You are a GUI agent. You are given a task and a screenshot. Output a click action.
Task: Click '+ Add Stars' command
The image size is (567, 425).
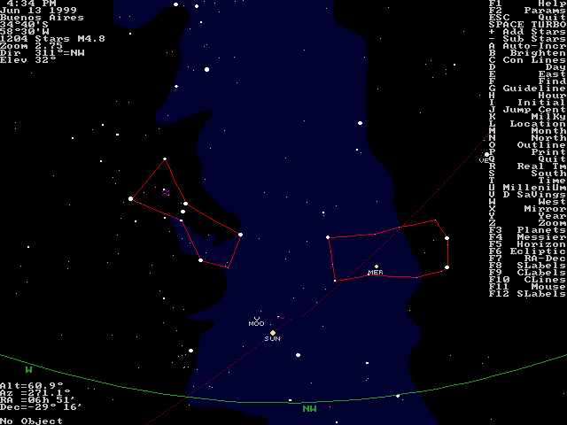tap(528, 32)
